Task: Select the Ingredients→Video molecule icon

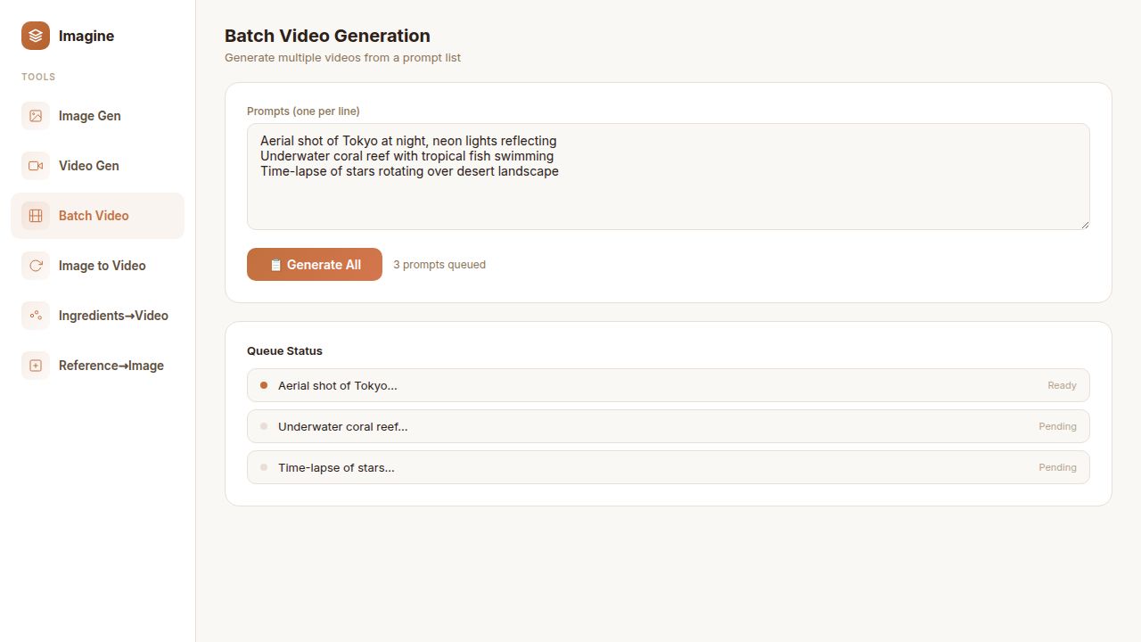Action: [36, 315]
